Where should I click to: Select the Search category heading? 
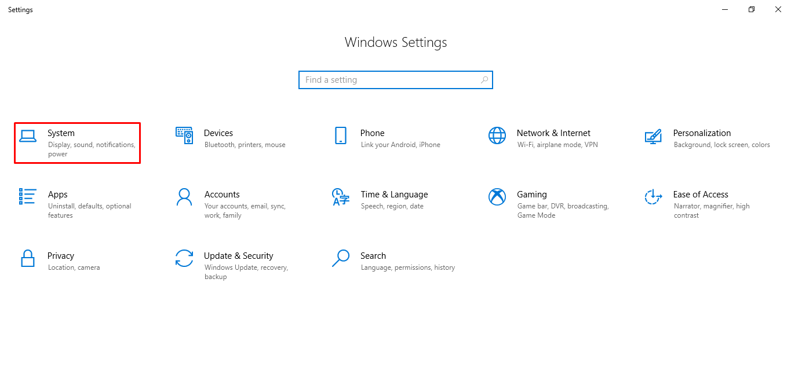click(373, 256)
